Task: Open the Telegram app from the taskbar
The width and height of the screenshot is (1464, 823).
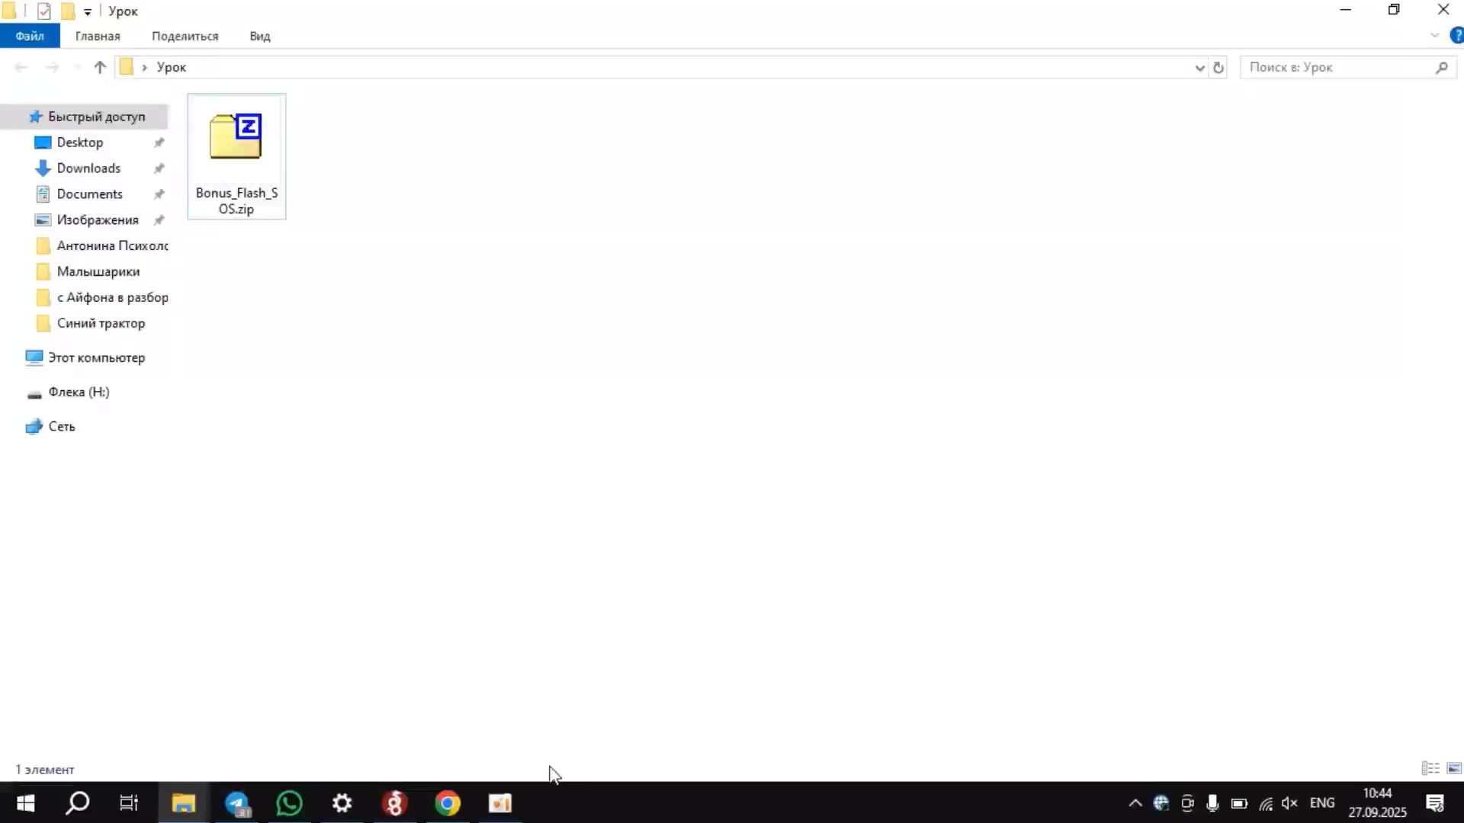Action: [x=237, y=803]
